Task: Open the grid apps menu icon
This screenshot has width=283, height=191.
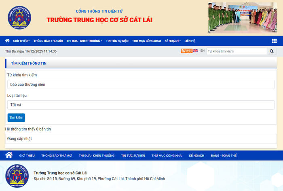Action: pos(274,41)
